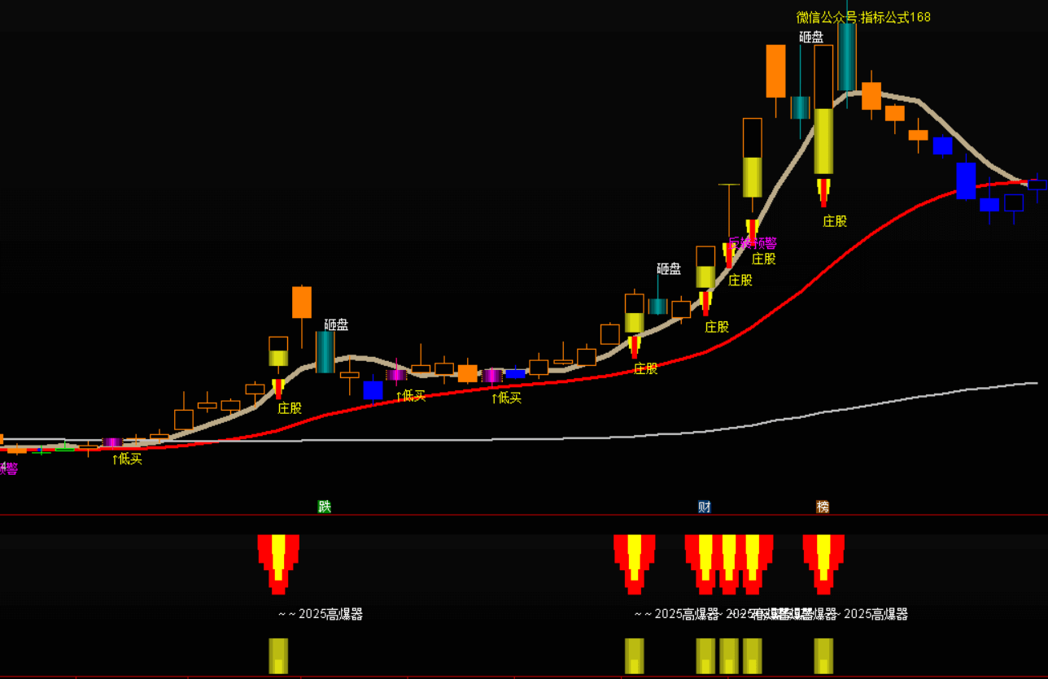Click the teal candle below leftmost 砸盘

pos(325,351)
